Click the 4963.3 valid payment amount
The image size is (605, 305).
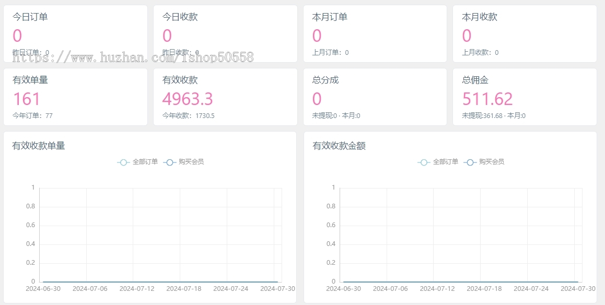coord(188,99)
